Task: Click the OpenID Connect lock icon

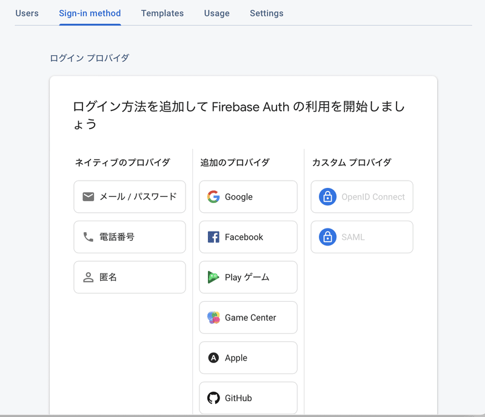Action: coord(327,197)
